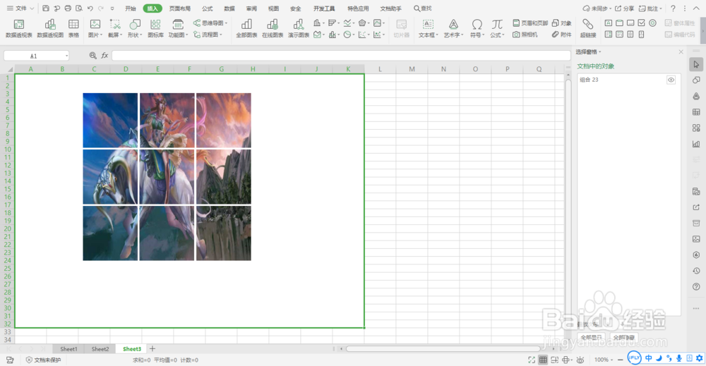Click the 查找 (Find) search button

tap(423, 8)
